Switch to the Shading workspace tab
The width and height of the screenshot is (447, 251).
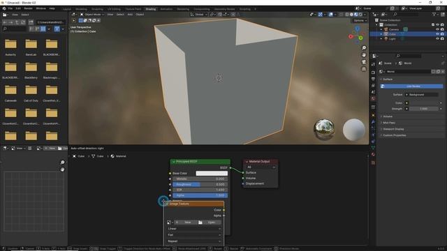(151, 9)
